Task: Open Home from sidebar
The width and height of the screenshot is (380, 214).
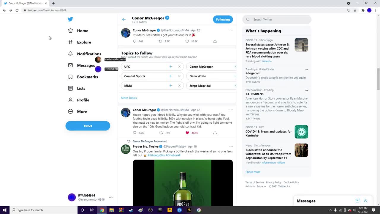Action: [78, 31]
